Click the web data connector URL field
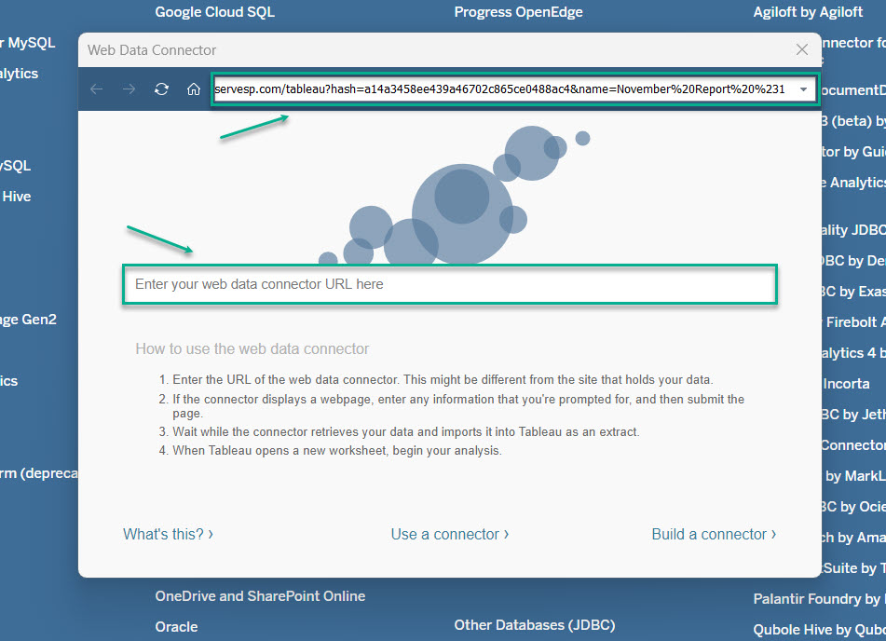 450,284
